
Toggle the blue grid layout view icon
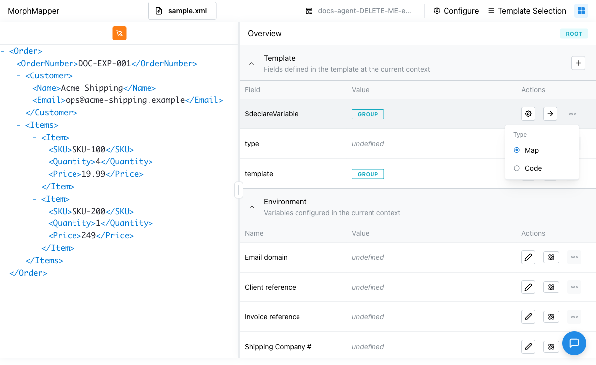click(x=581, y=11)
